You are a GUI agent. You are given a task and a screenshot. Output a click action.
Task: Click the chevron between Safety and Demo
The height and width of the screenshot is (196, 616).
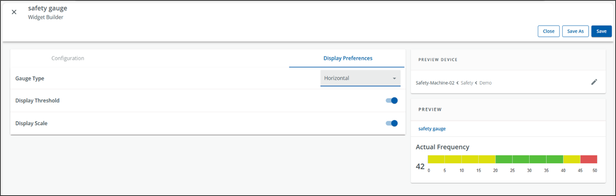pyautogui.click(x=476, y=83)
